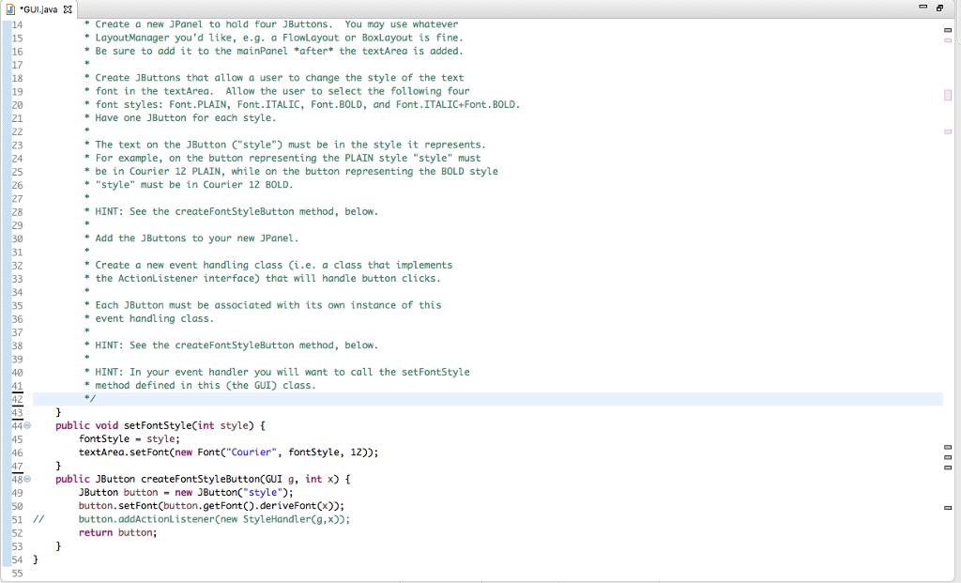Click the horizontal scrollbar at the bottom

tap(469, 578)
